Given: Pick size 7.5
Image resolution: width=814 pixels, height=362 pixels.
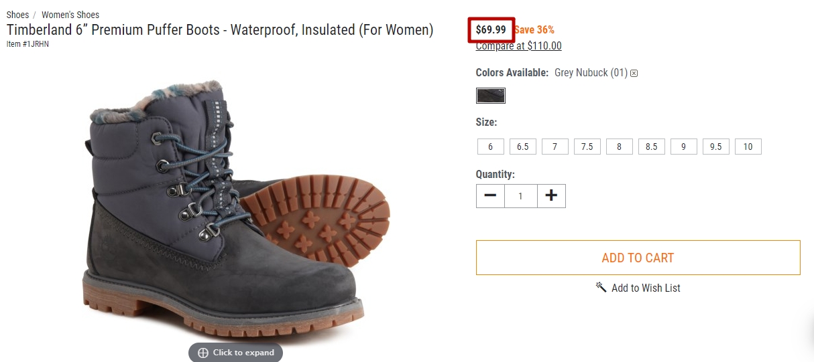Looking at the screenshot, I should 587,147.
